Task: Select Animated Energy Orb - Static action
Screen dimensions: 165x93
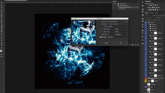Action: tap(125, 7)
